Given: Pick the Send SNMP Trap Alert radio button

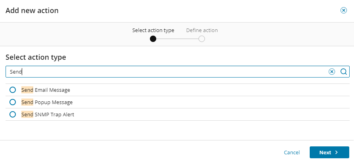Looking at the screenshot, I should [x=13, y=114].
